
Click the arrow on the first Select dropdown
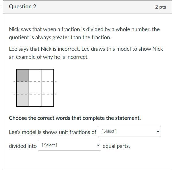coord(157,131)
